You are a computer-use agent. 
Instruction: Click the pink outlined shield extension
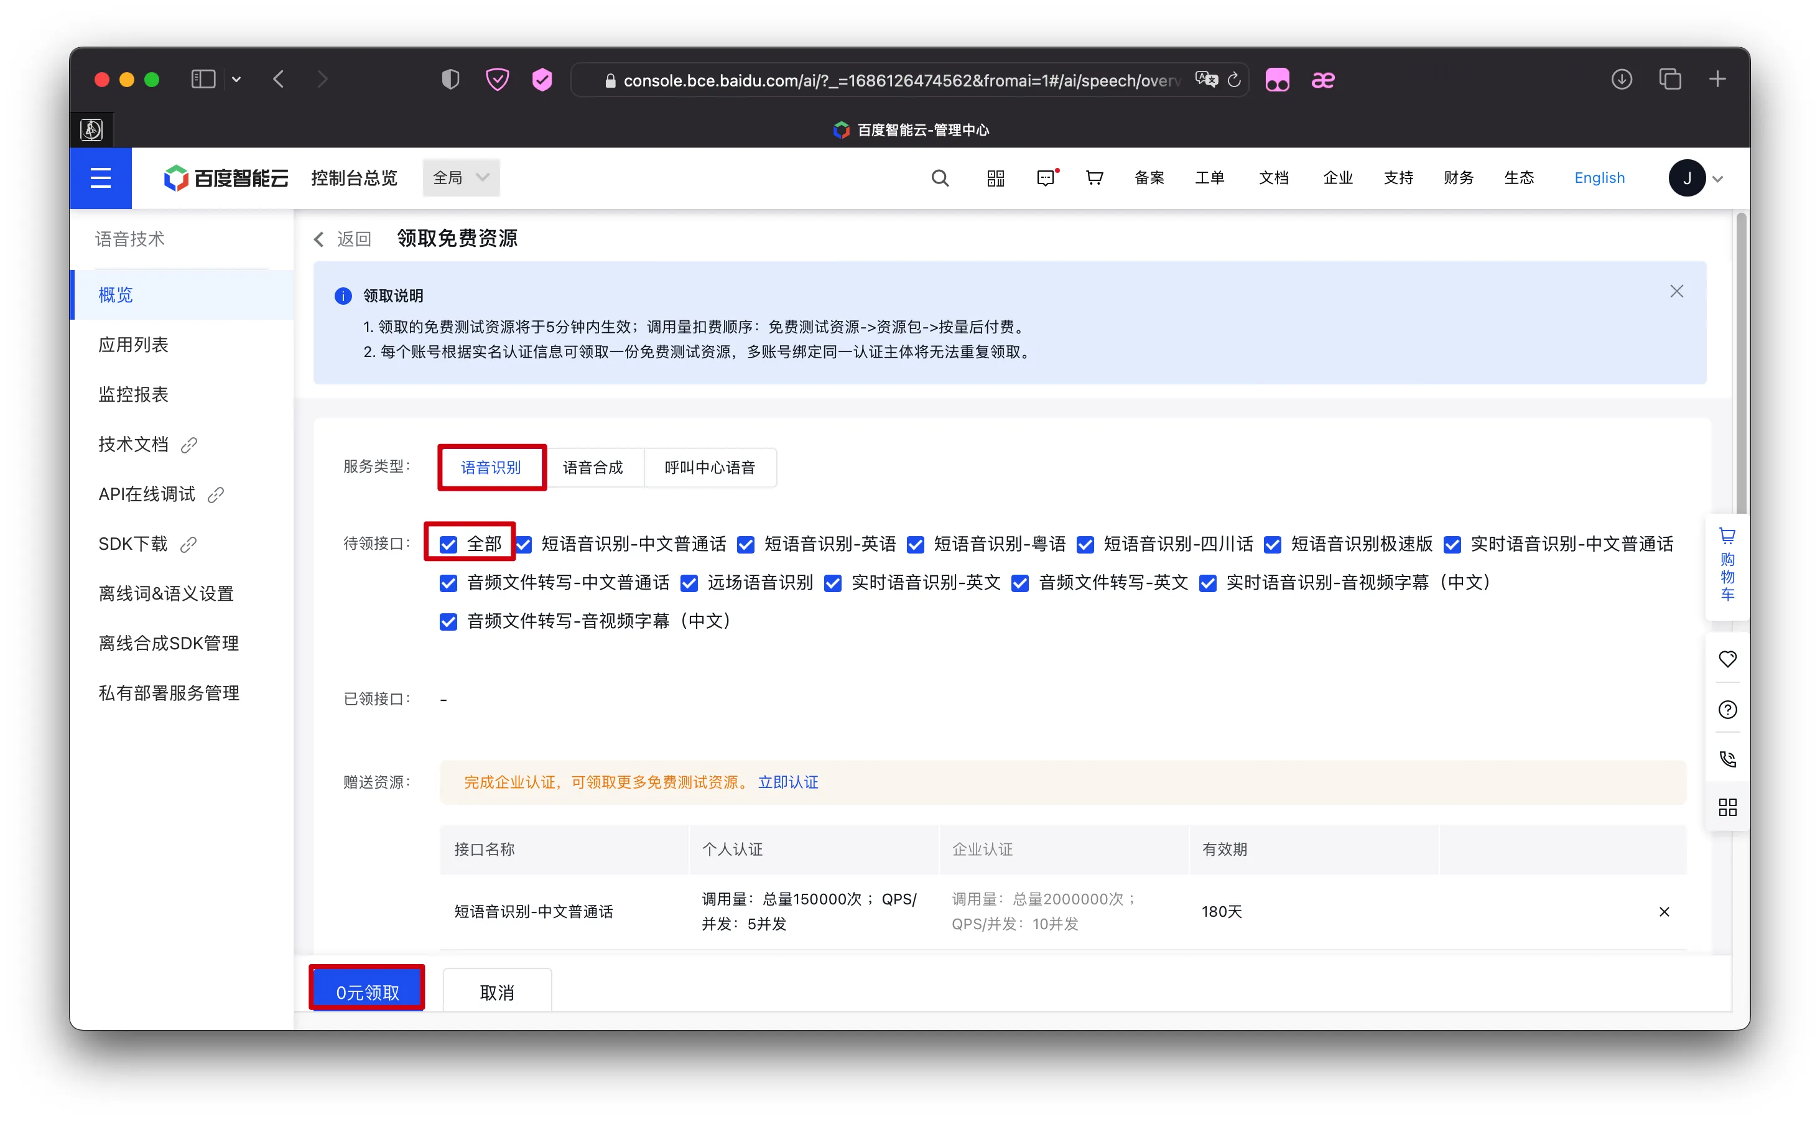(x=497, y=80)
